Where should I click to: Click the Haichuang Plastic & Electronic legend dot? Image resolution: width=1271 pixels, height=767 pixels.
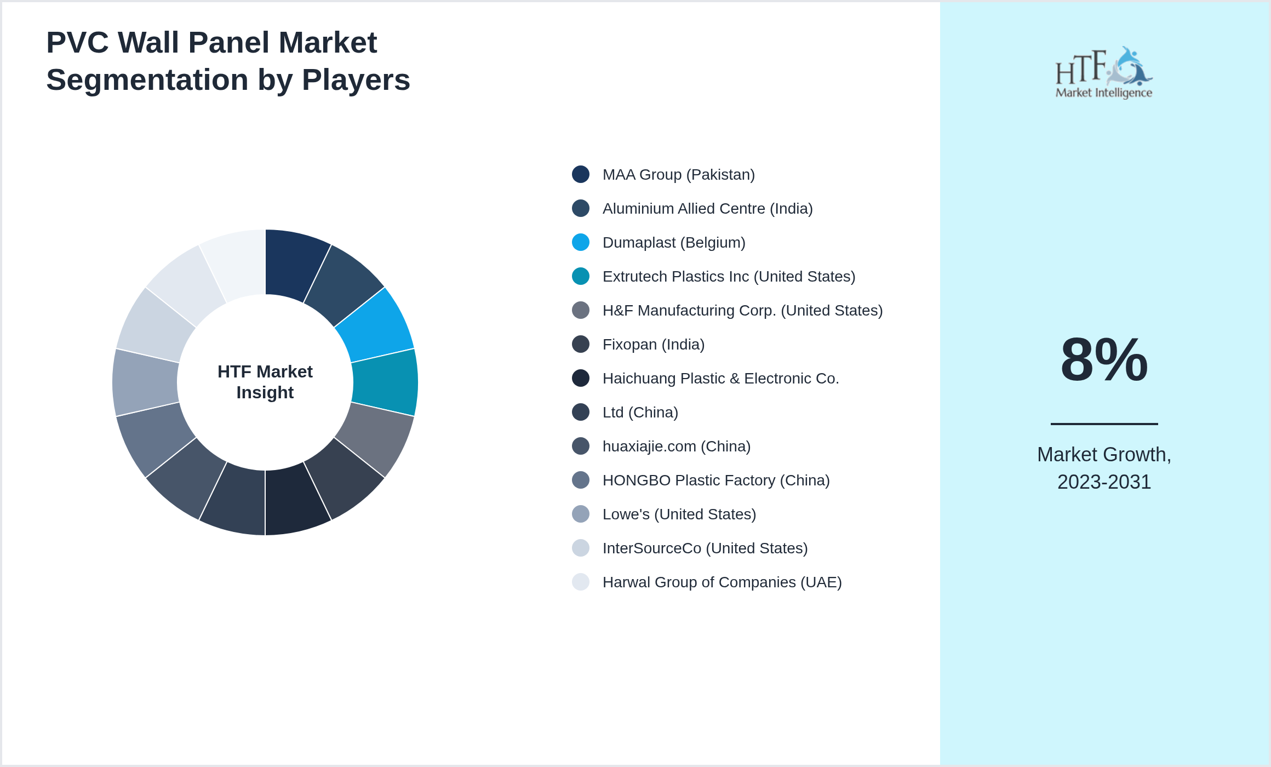(581, 378)
